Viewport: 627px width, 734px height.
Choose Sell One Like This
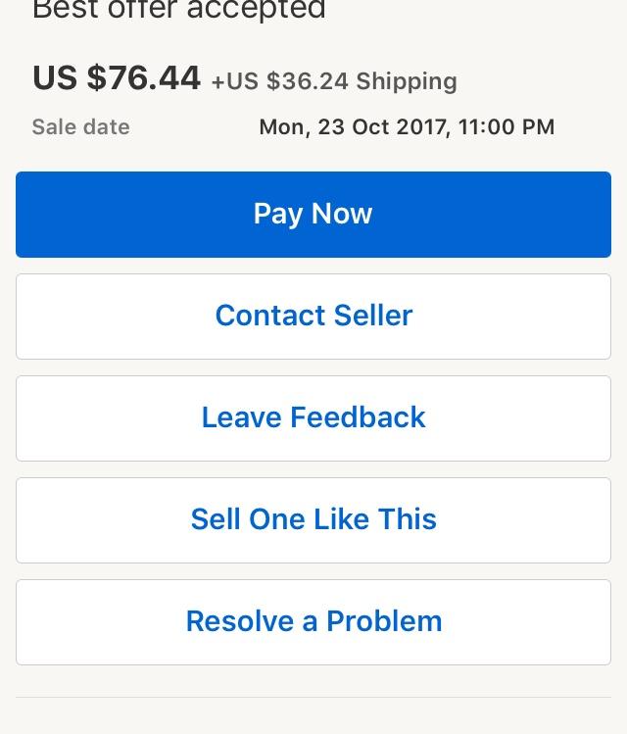click(x=313, y=520)
